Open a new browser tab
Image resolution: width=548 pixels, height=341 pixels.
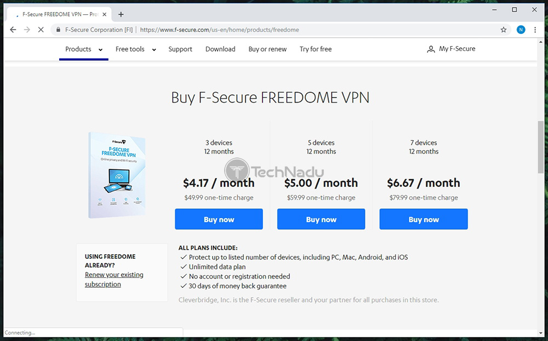(121, 14)
